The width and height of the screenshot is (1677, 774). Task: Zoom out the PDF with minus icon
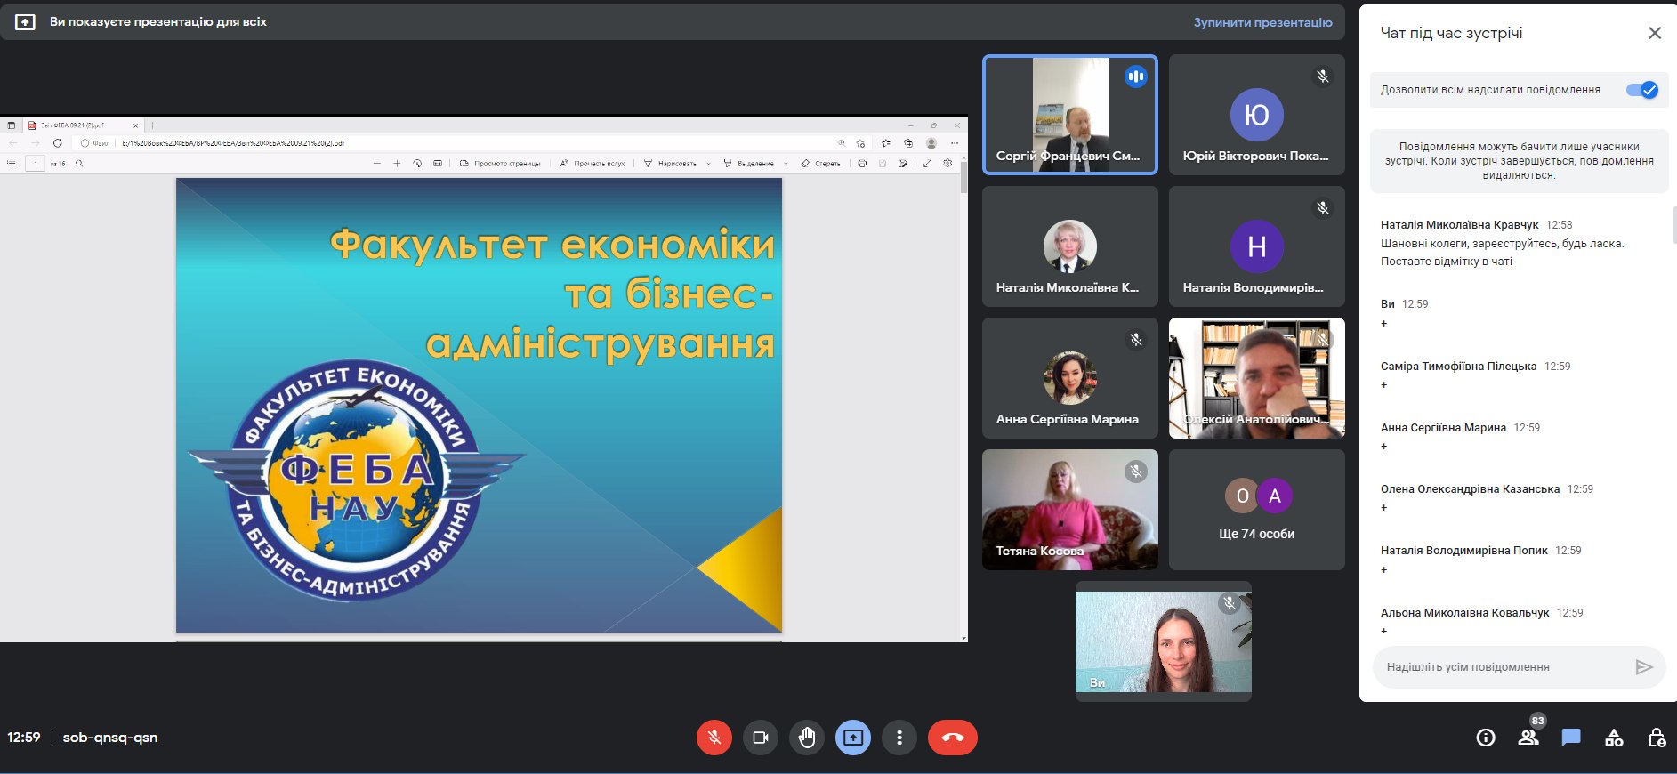377,164
